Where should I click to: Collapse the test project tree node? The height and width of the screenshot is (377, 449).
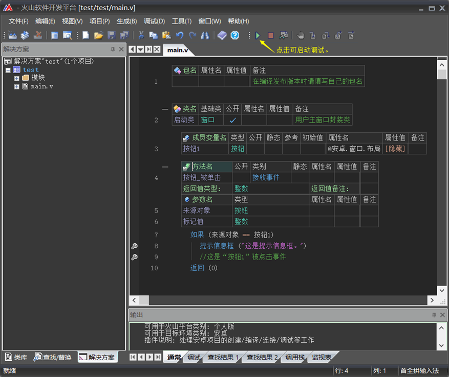pyautogui.click(x=8, y=70)
